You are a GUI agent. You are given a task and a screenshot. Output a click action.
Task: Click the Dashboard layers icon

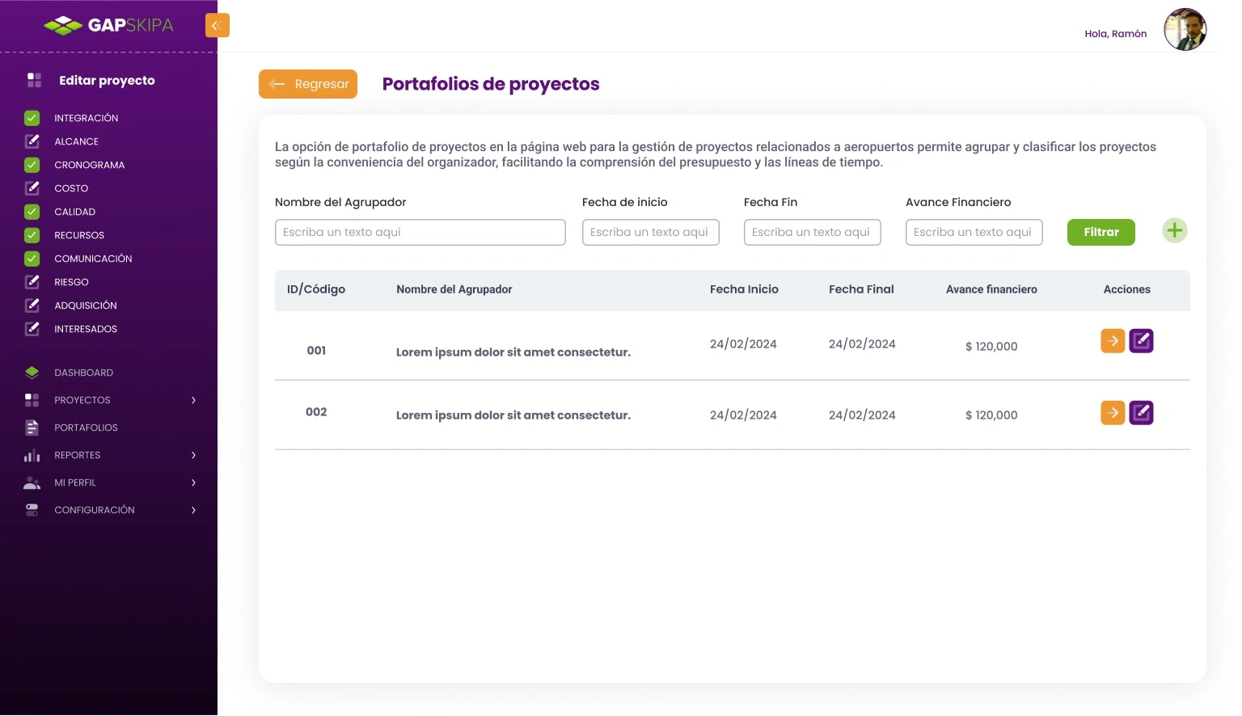(32, 373)
